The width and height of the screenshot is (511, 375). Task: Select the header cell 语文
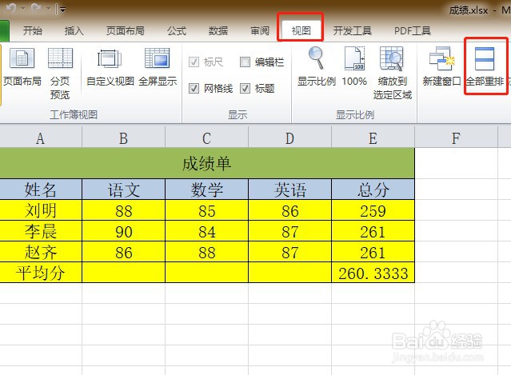[123, 189]
